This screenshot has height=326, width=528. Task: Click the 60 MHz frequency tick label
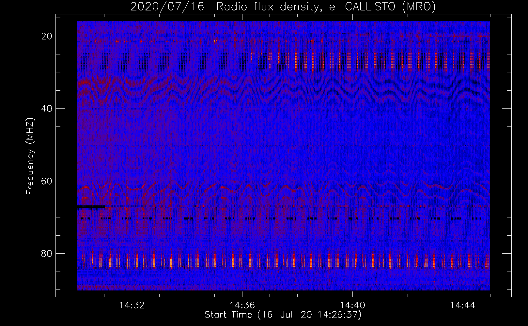coord(47,181)
